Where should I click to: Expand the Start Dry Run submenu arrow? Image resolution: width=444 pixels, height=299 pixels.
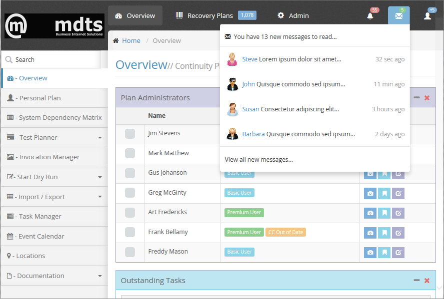click(100, 177)
